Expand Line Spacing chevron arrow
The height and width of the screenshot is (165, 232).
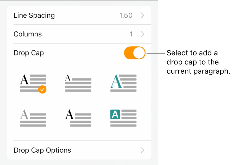(x=142, y=16)
